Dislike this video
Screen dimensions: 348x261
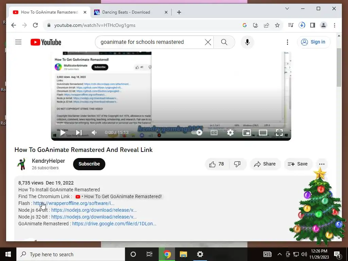click(x=237, y=164)
